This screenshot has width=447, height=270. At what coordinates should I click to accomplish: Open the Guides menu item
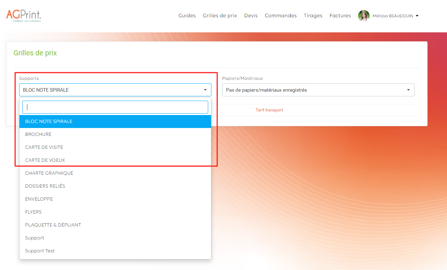coord(187,16)
